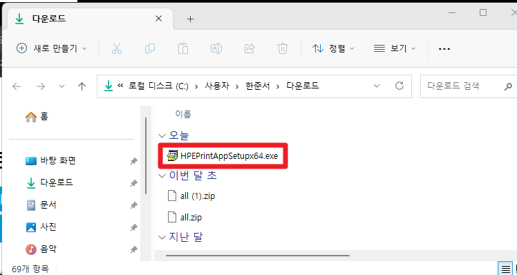Open the three-dots more options menu
The width and height of the screenshot is (517, 275).
[x=444, y=49]
